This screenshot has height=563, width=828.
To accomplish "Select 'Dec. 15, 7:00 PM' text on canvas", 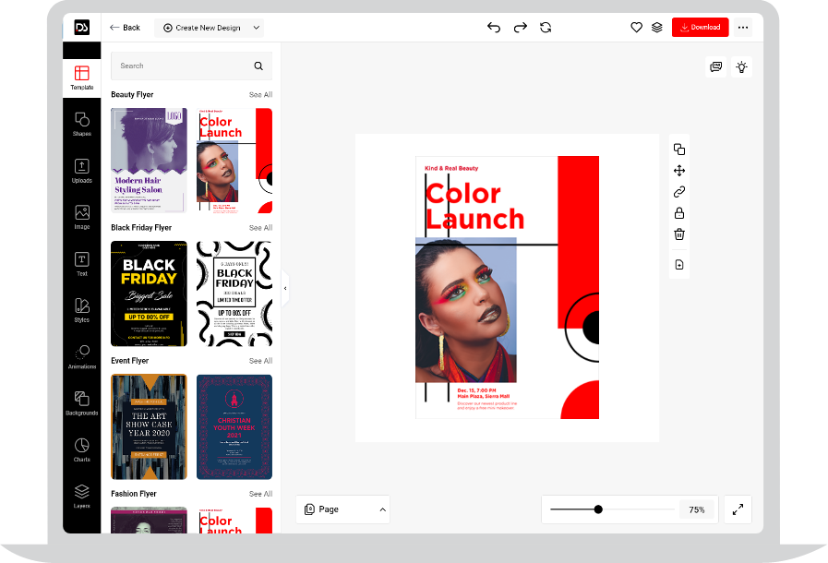I will point(477,390).
